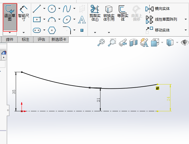Open the Line tool dropdown arrow
189x144 pixels.
tap(44, 9)
